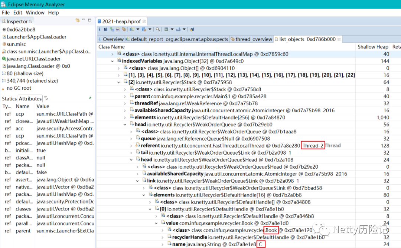The width and height of the screenshot is (401, 248).
Task: Select the Attributes tab in Inspector
Action: 30,99
